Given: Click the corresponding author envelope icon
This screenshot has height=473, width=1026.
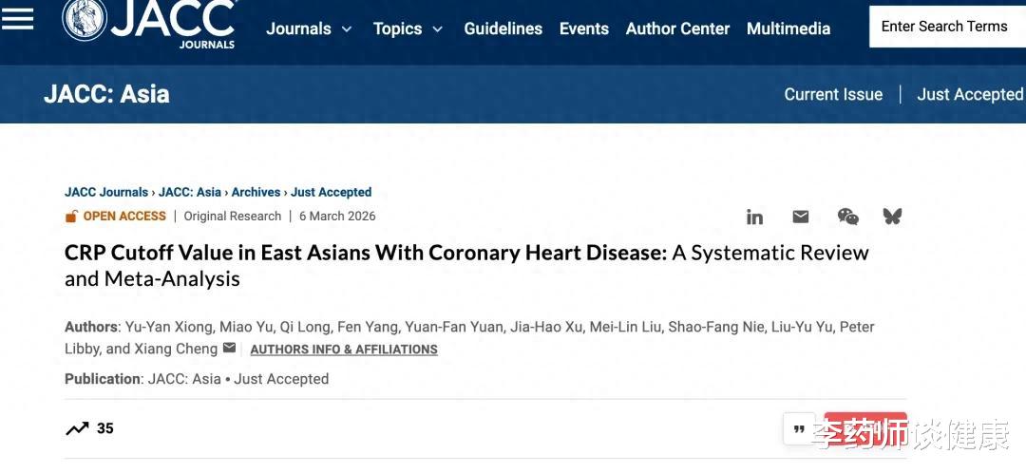Looking at the screenshot, I should tap(229, 349).
